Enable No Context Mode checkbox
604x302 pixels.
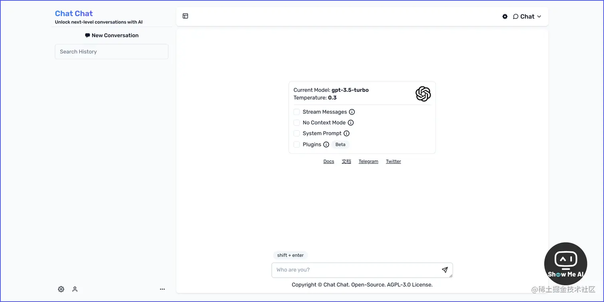pos(296,122)
